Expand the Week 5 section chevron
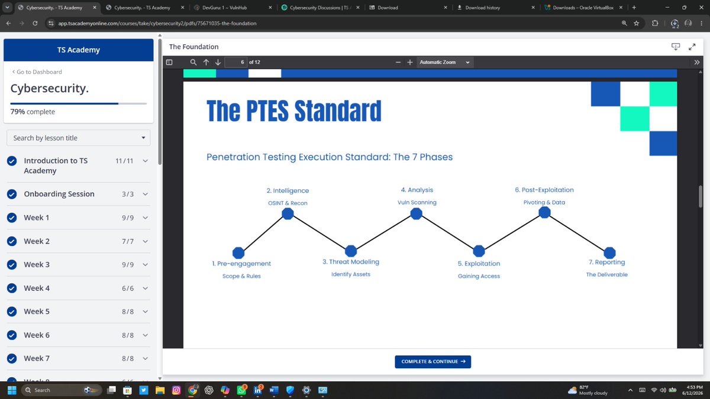Viewport: 710px width, 399px height. 146,312
